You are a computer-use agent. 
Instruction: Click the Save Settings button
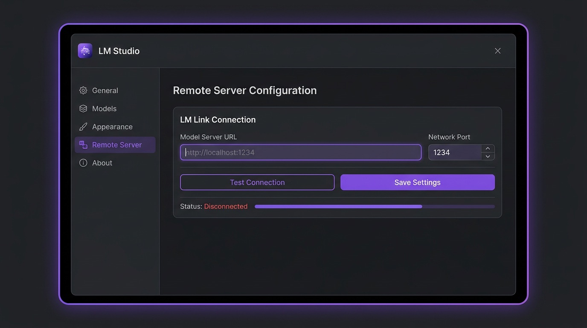tap(418, 182)
